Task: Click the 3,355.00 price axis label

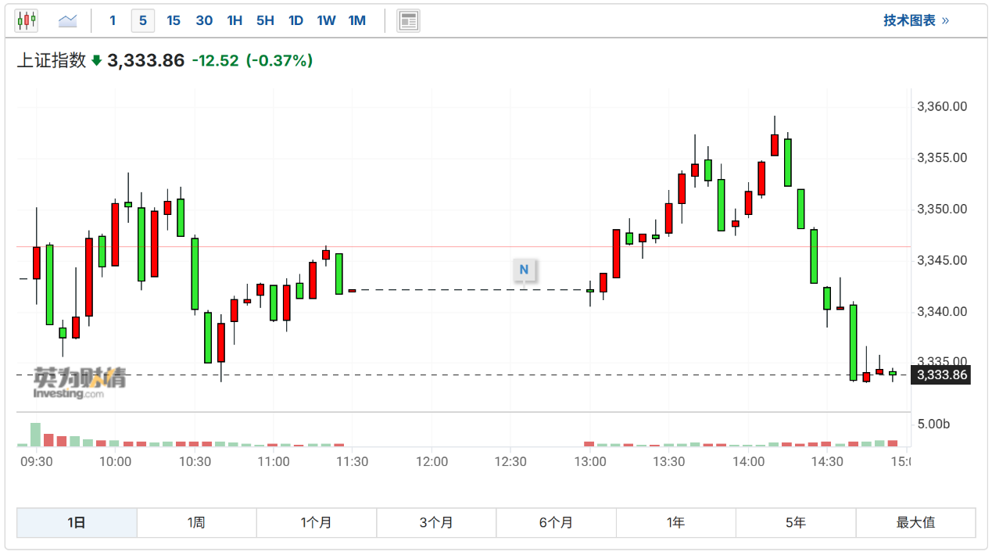Action: click(x=942, y=158)
